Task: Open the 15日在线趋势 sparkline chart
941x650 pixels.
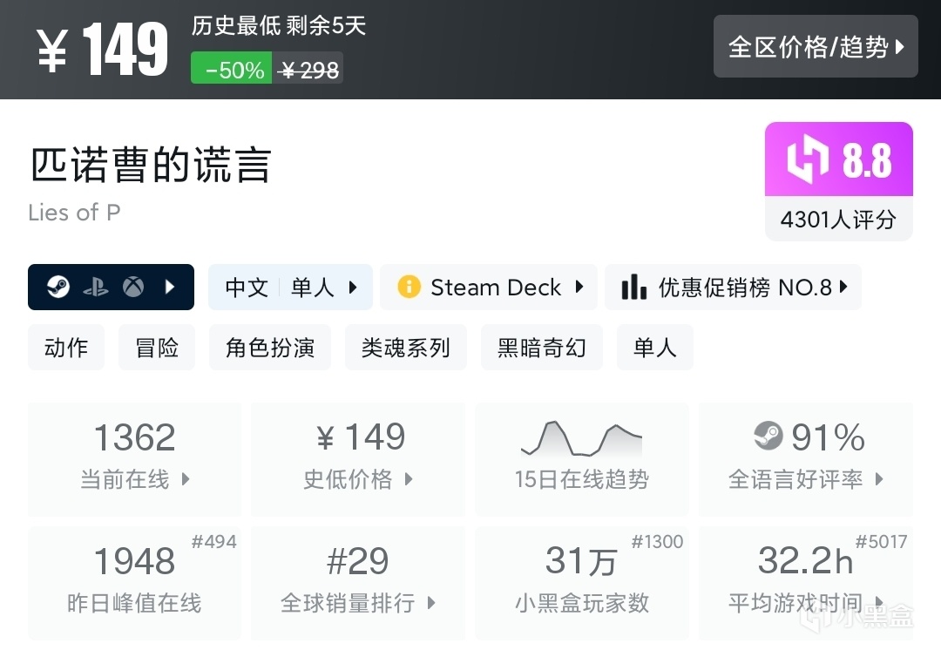Action: pyautogui.click(x=581, y=439)
